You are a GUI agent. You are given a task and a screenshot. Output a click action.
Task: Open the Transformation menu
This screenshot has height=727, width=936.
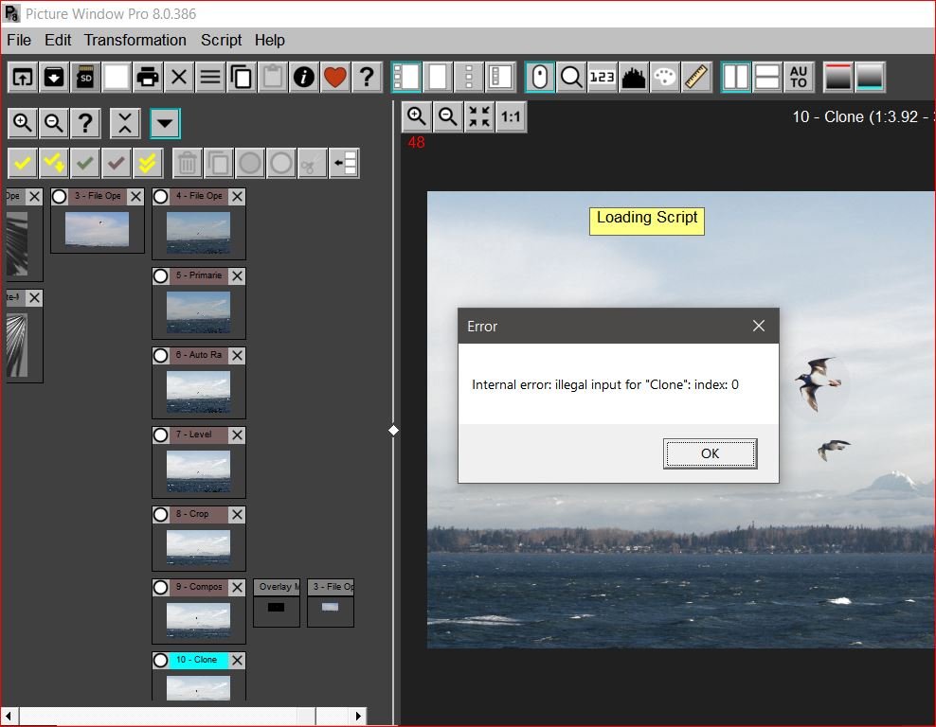135,40
